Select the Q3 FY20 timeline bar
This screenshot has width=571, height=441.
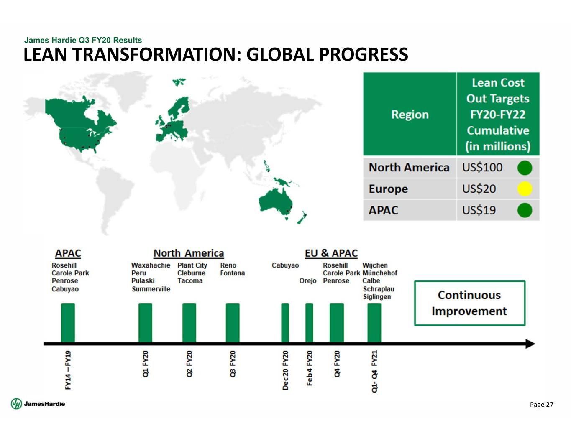click(x=233, y=323)
